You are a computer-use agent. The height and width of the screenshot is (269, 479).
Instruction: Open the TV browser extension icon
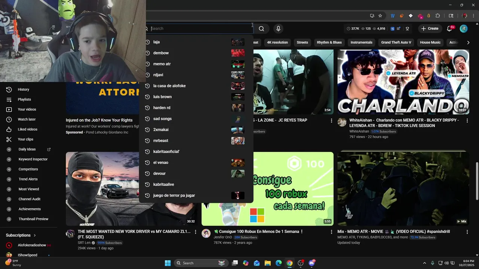393,16
